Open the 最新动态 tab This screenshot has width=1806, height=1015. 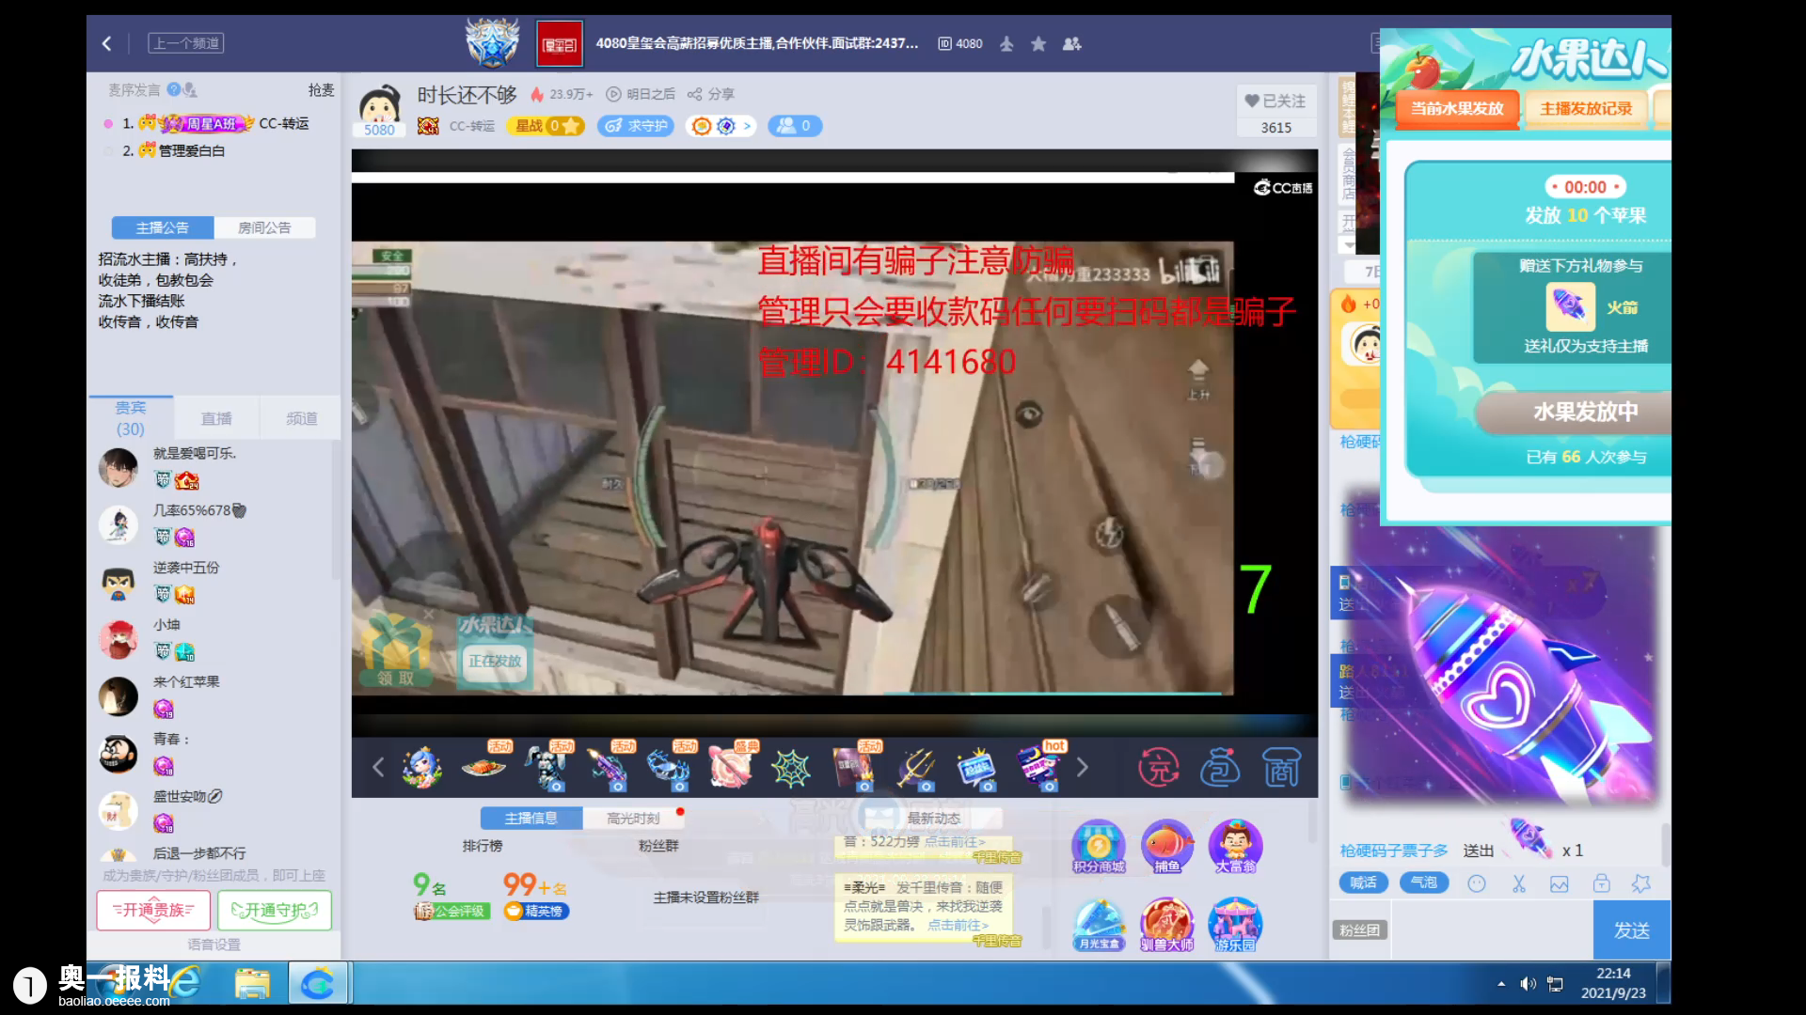933,818
